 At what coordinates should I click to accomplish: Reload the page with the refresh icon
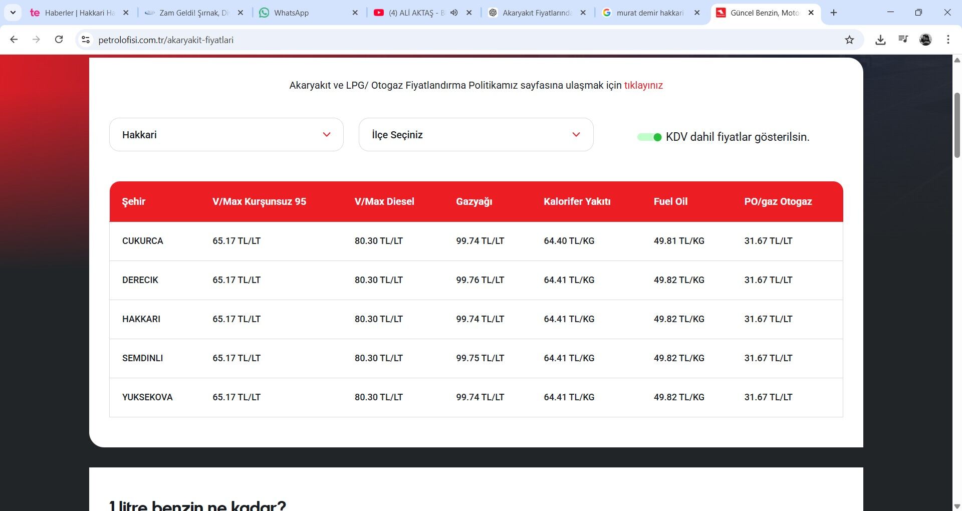(59, 40)
